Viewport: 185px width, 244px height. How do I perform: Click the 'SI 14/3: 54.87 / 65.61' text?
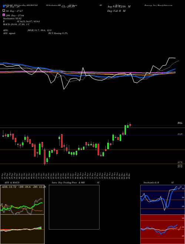[x=28, y=21]
